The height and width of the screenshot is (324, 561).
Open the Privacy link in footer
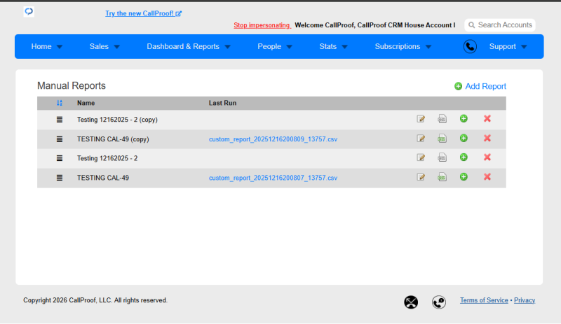point(525,300)
